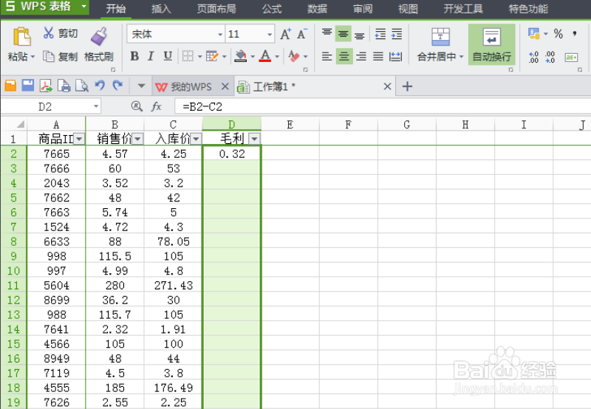591x409 pixels.
Task: Open the filter dropdown for 商品ID
Action: pos(79,139)
